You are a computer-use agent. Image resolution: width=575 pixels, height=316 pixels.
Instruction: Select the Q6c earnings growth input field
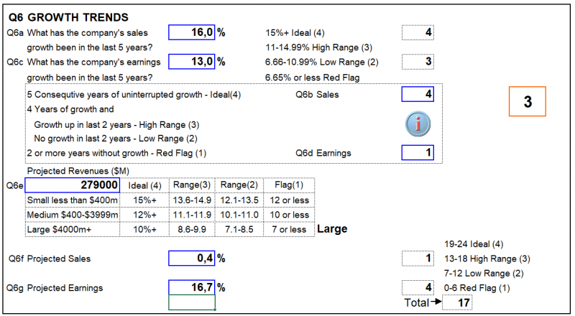192,62
